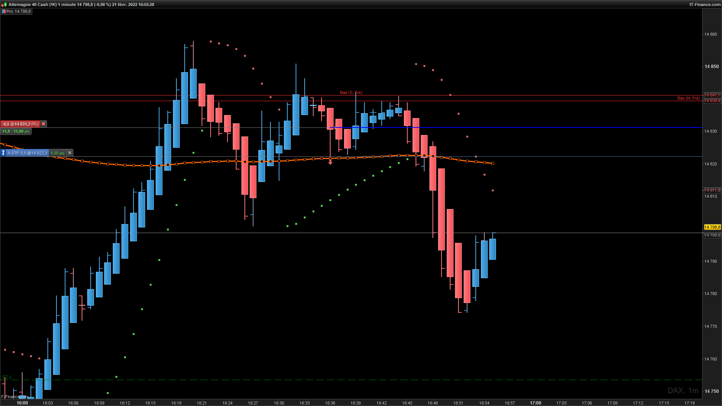Click the yellow 14 798,8 current price tag
Image resolution: width=722 pixels, height=406 pixels.
712,227
